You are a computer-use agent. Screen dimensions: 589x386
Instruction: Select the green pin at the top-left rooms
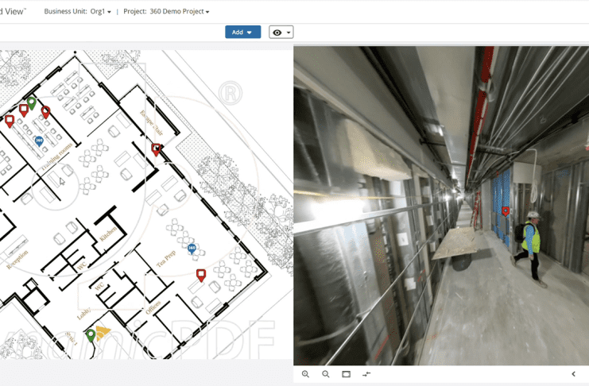click(x=32, y=102)
